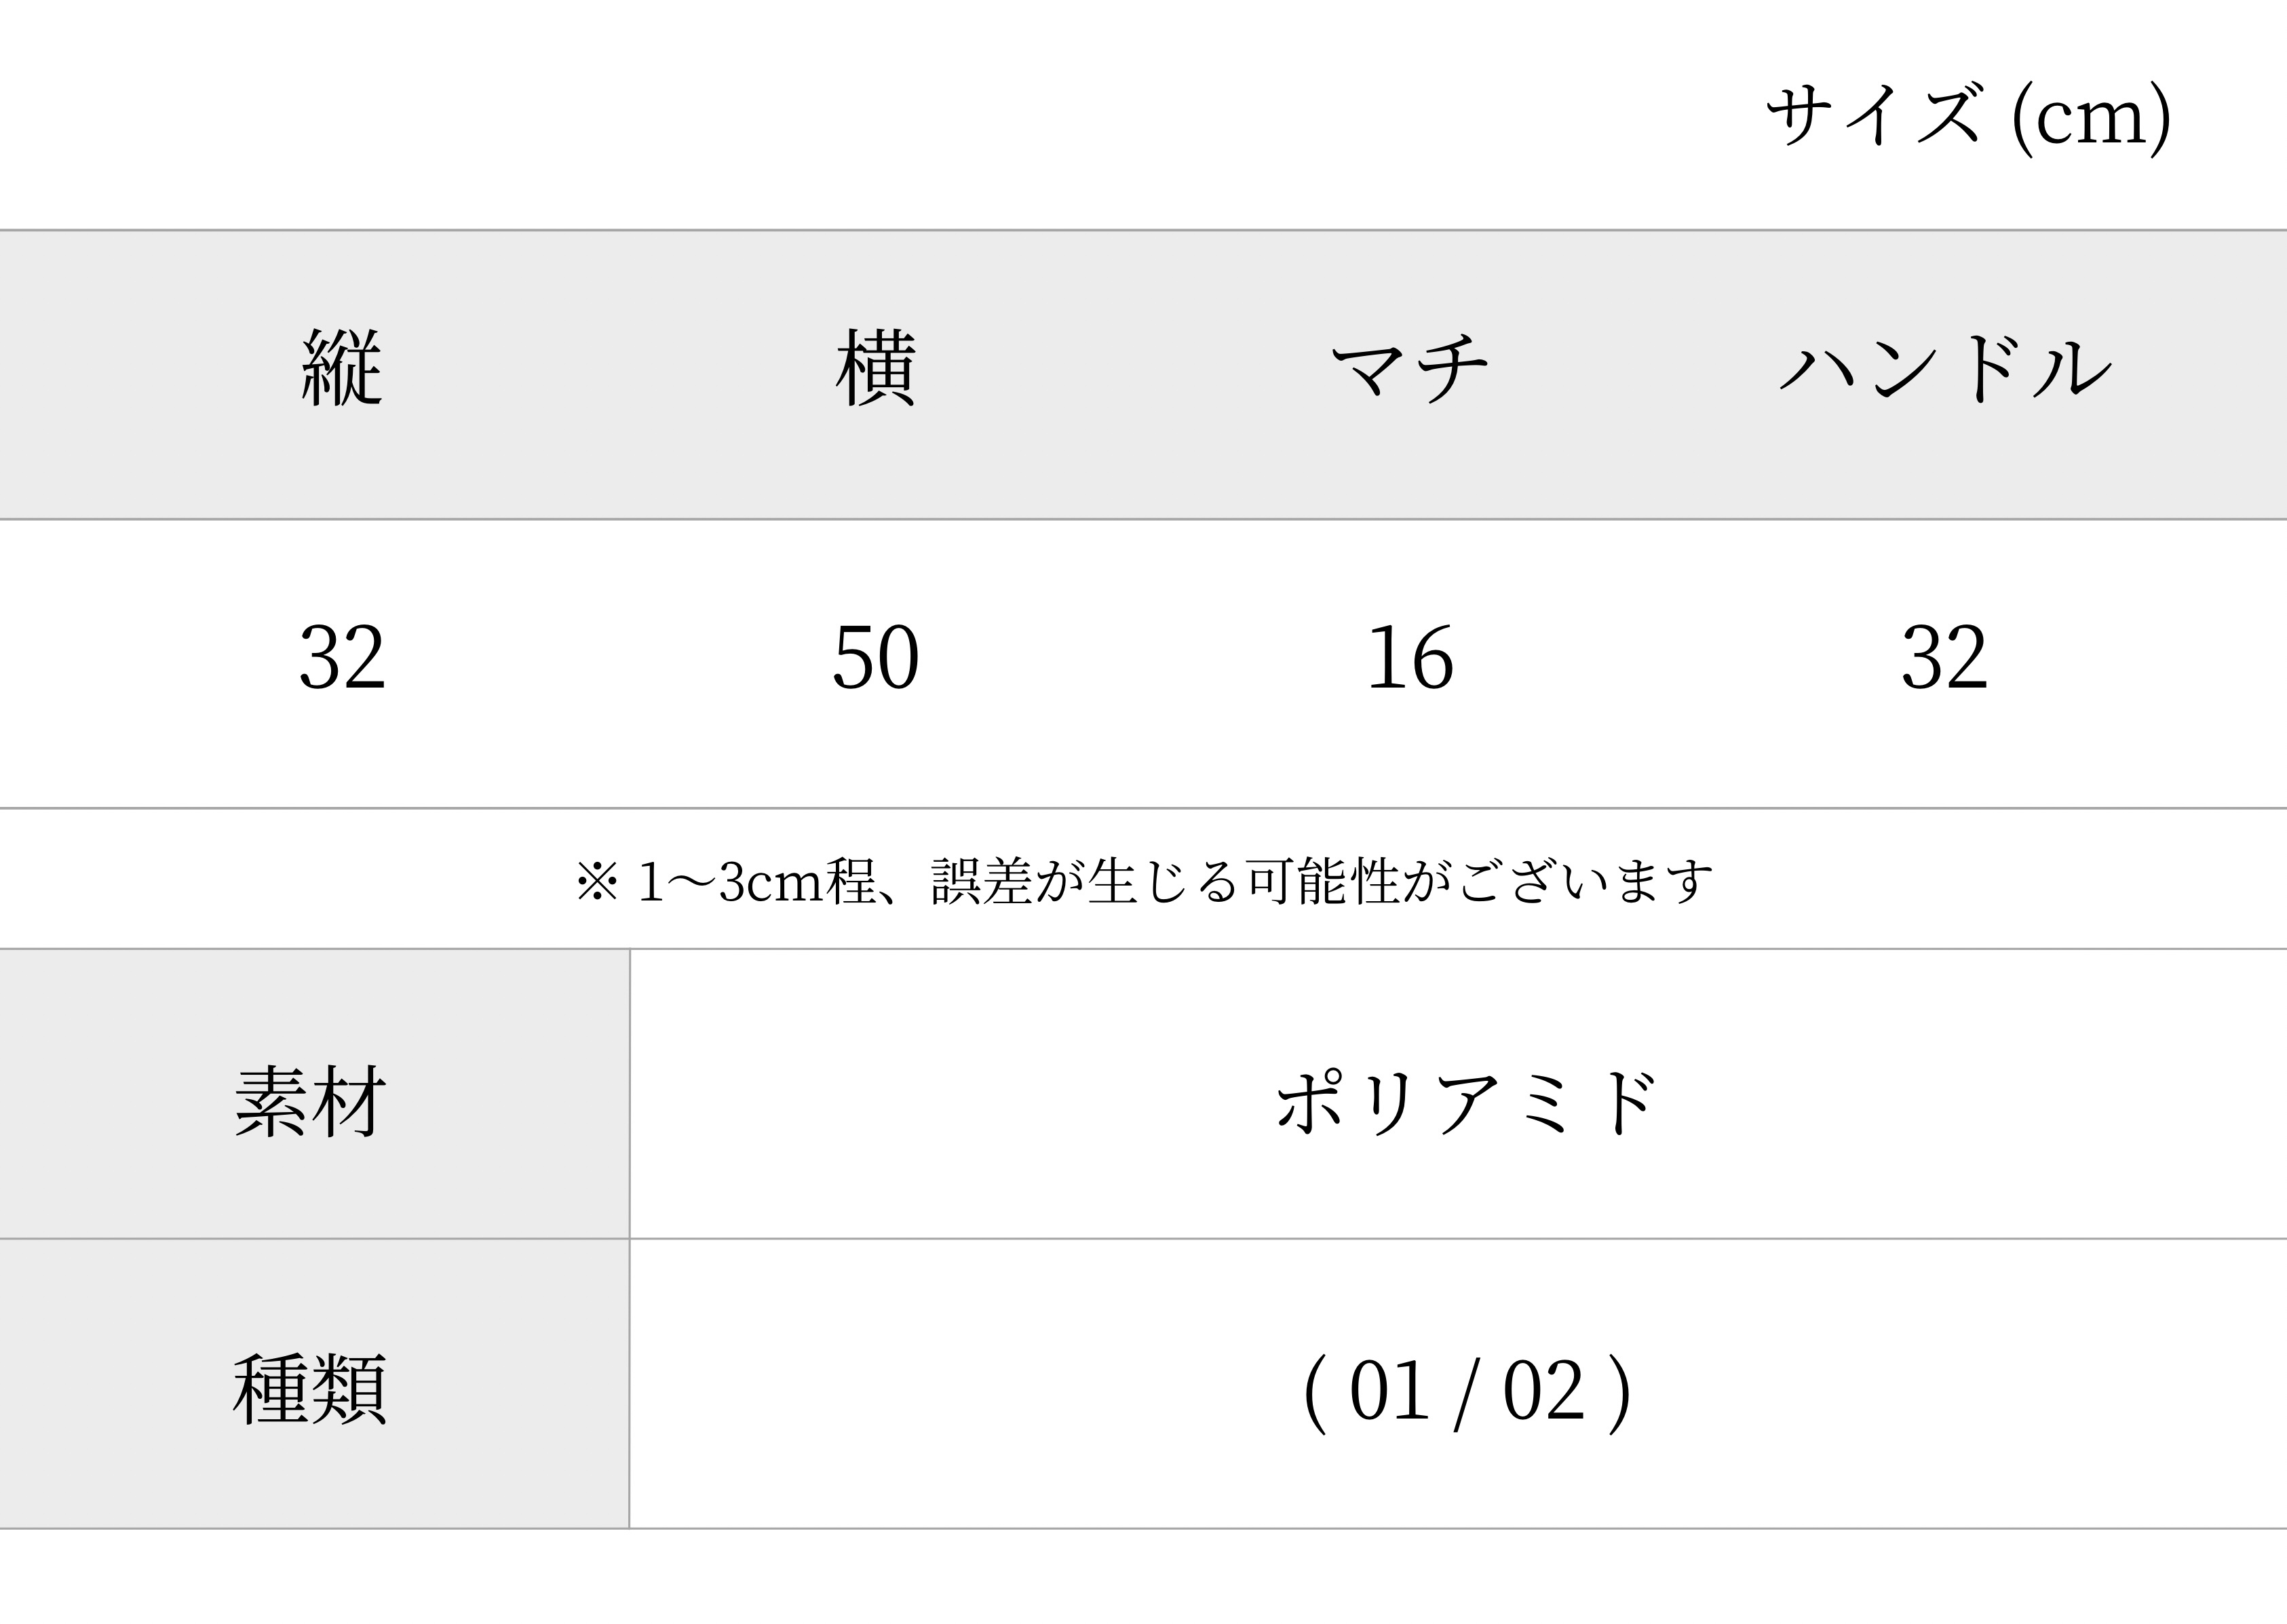Select the 縦 column header
This screenshot has width=2287, height=1624.
[x=342, y=367]
